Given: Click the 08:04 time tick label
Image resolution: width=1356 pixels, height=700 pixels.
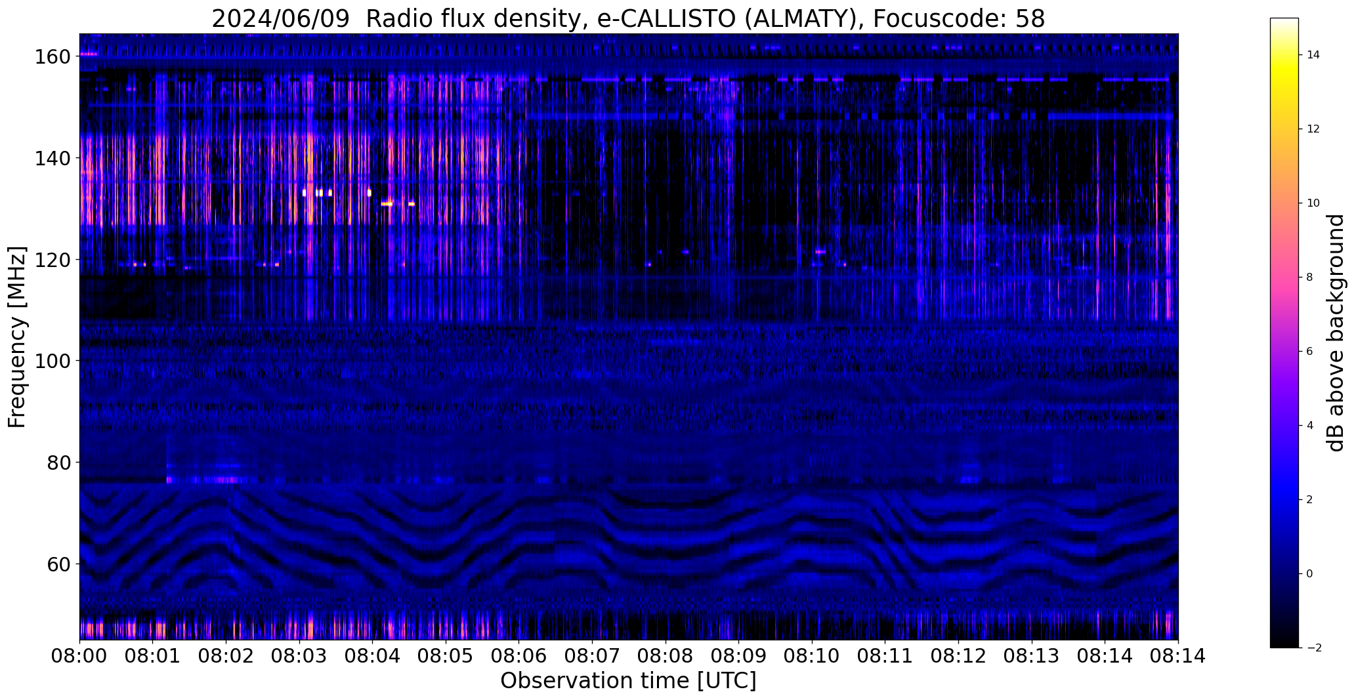Looking at the screenshot, I should (x=372, y=656).
